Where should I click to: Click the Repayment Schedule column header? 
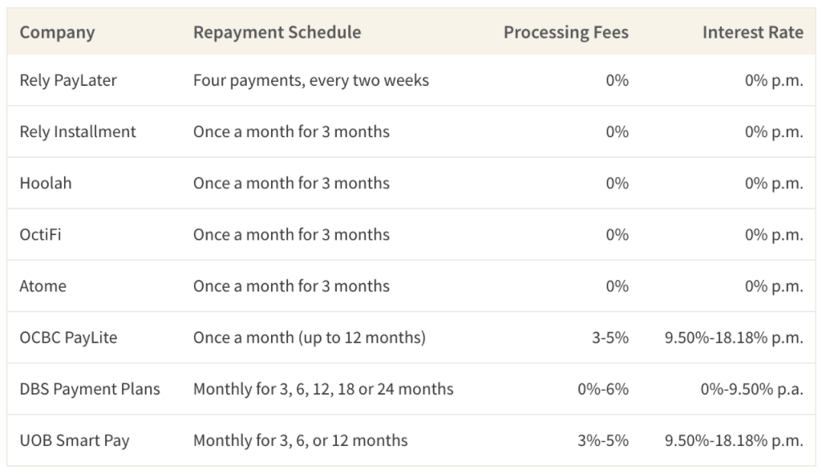[277, 32]
